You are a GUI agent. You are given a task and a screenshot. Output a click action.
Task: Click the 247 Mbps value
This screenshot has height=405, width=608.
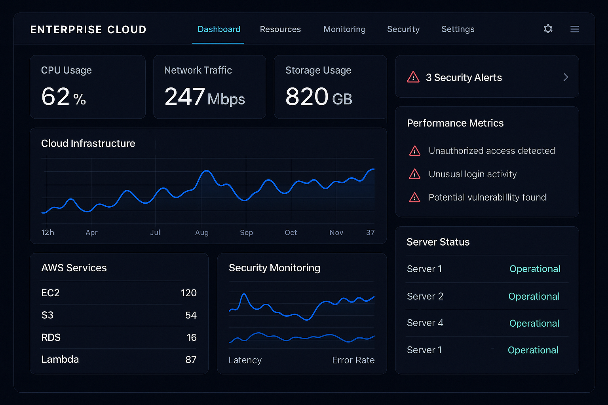coord(204,97)
